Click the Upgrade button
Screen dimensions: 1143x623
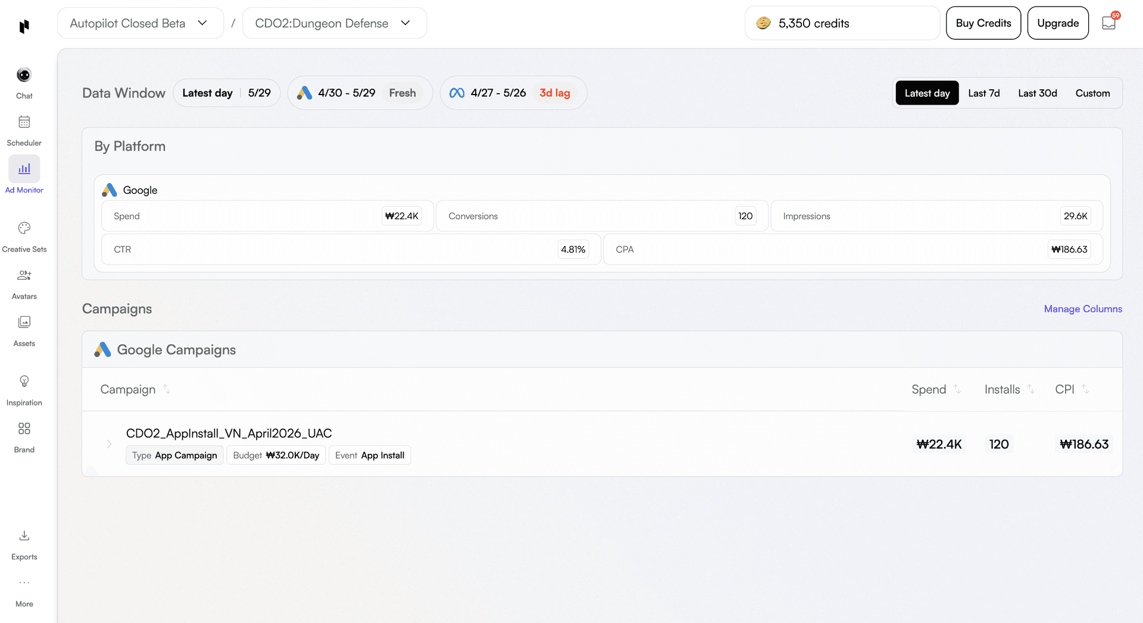pyautogui.click(x=1058, y=23)
